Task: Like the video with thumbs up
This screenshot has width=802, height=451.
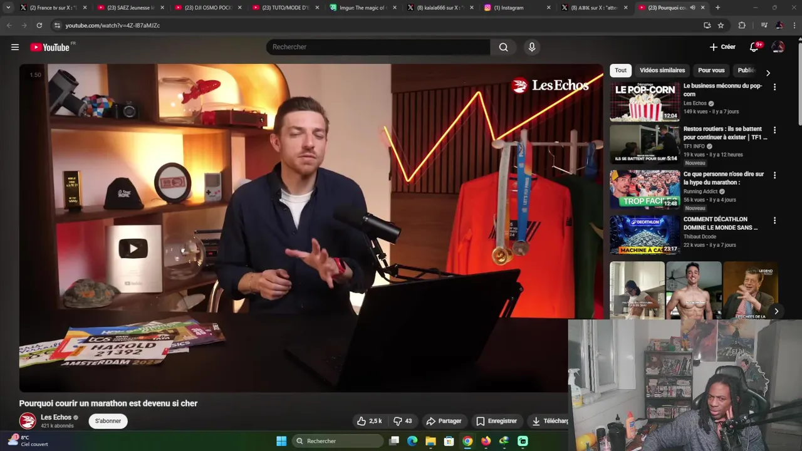Action: [x=370, y=421]
